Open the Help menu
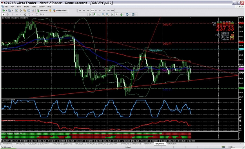This screenshot has width=245, height=149. [49, 7]
